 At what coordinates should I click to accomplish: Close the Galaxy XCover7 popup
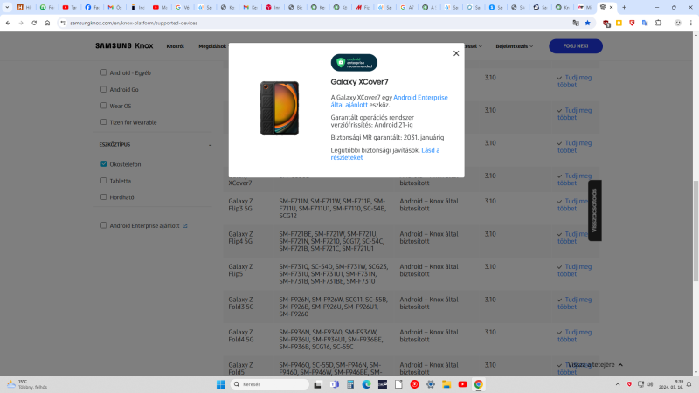coord(455,53)
